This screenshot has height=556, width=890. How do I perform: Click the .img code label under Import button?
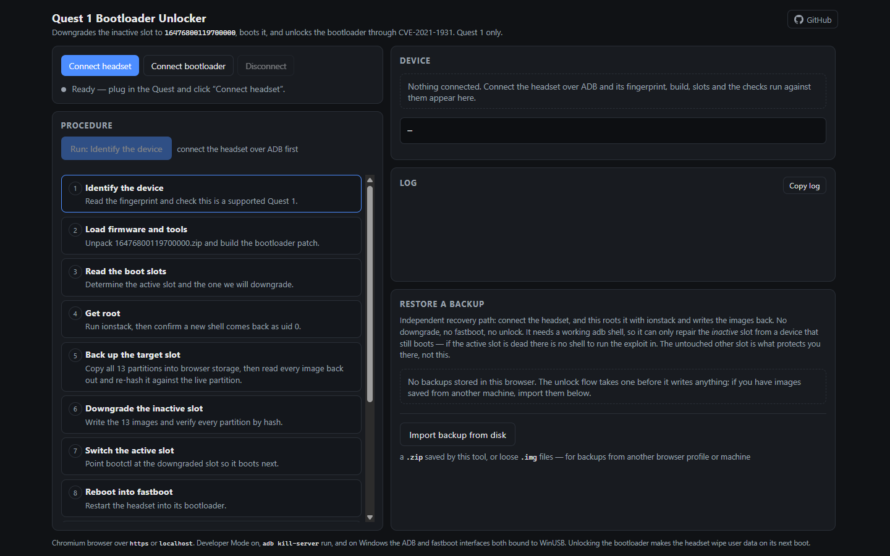(529, 458)
